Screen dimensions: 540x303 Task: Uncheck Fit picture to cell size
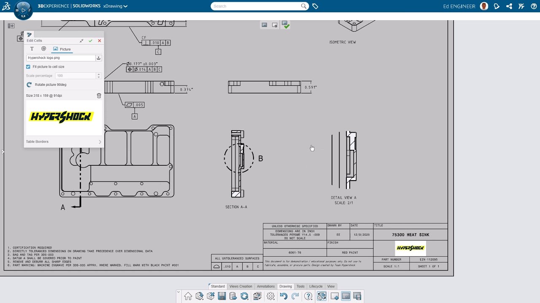coord(28,66)
